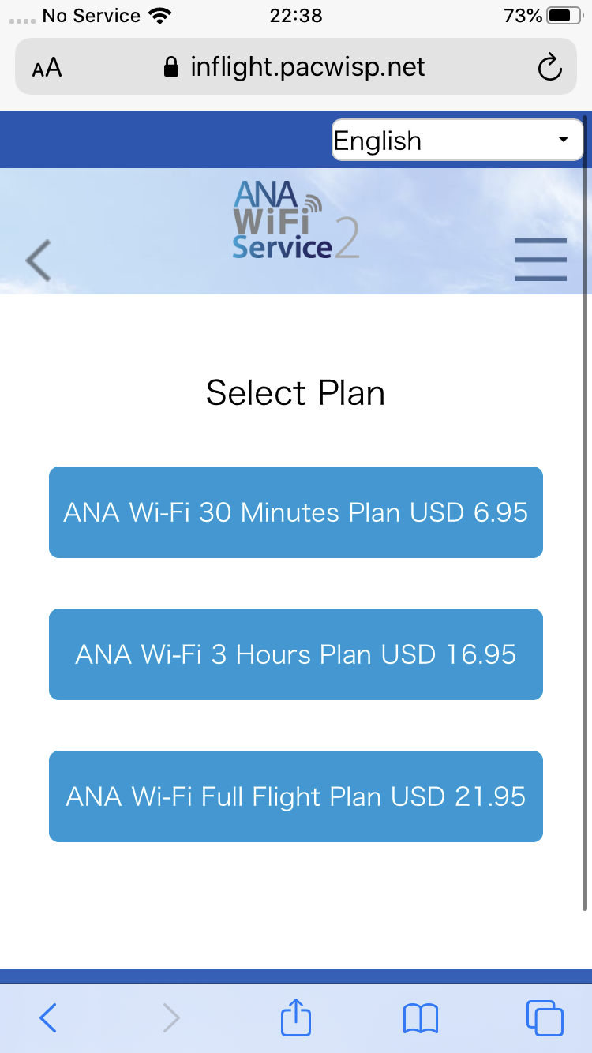Screen dimensions: 592x1053
Task: Tap the Safari forward navigation arrow
Action: (171, 1018)
